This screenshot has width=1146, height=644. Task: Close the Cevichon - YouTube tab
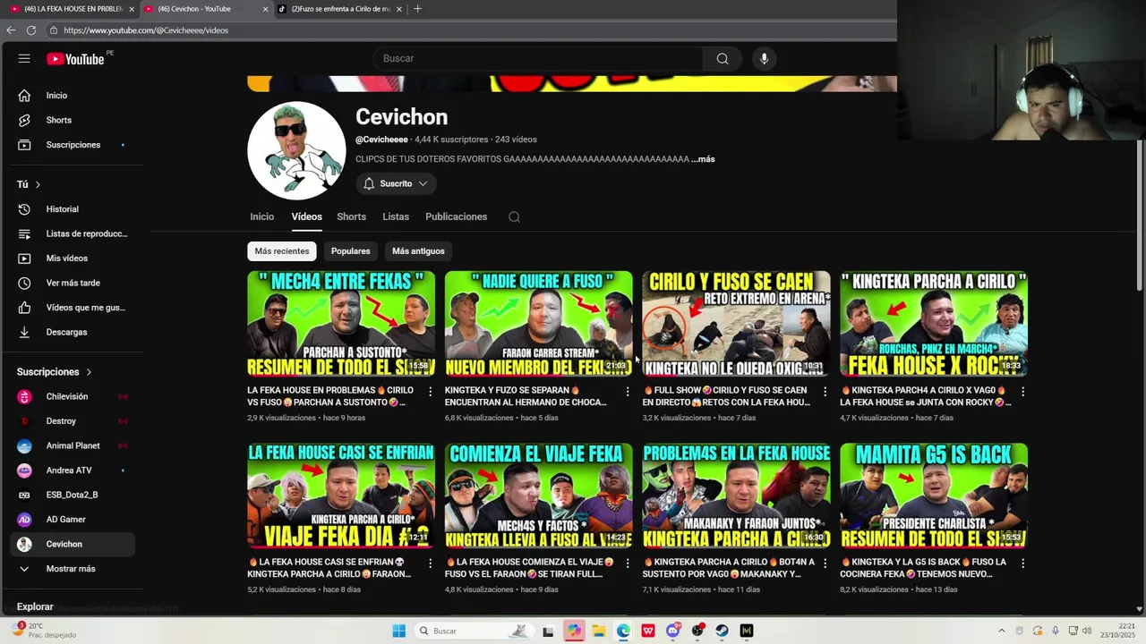click(265, 9)
